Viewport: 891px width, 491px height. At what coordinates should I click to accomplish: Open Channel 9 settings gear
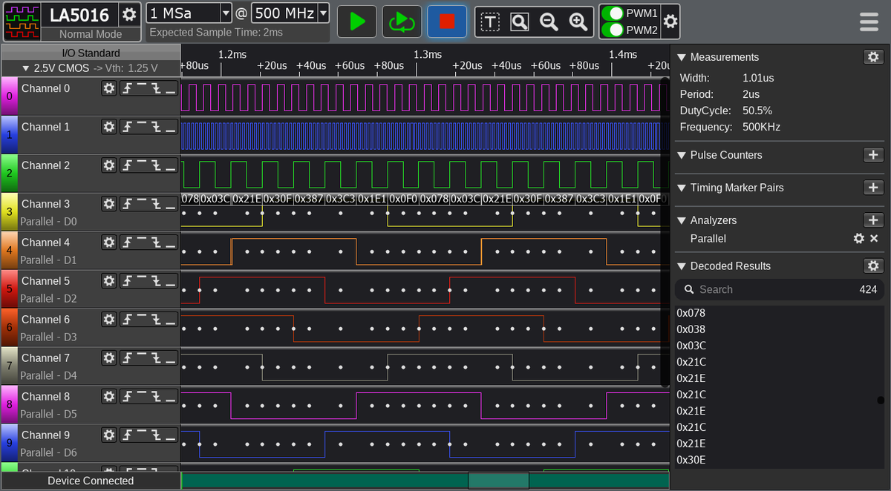pos(109,435)
